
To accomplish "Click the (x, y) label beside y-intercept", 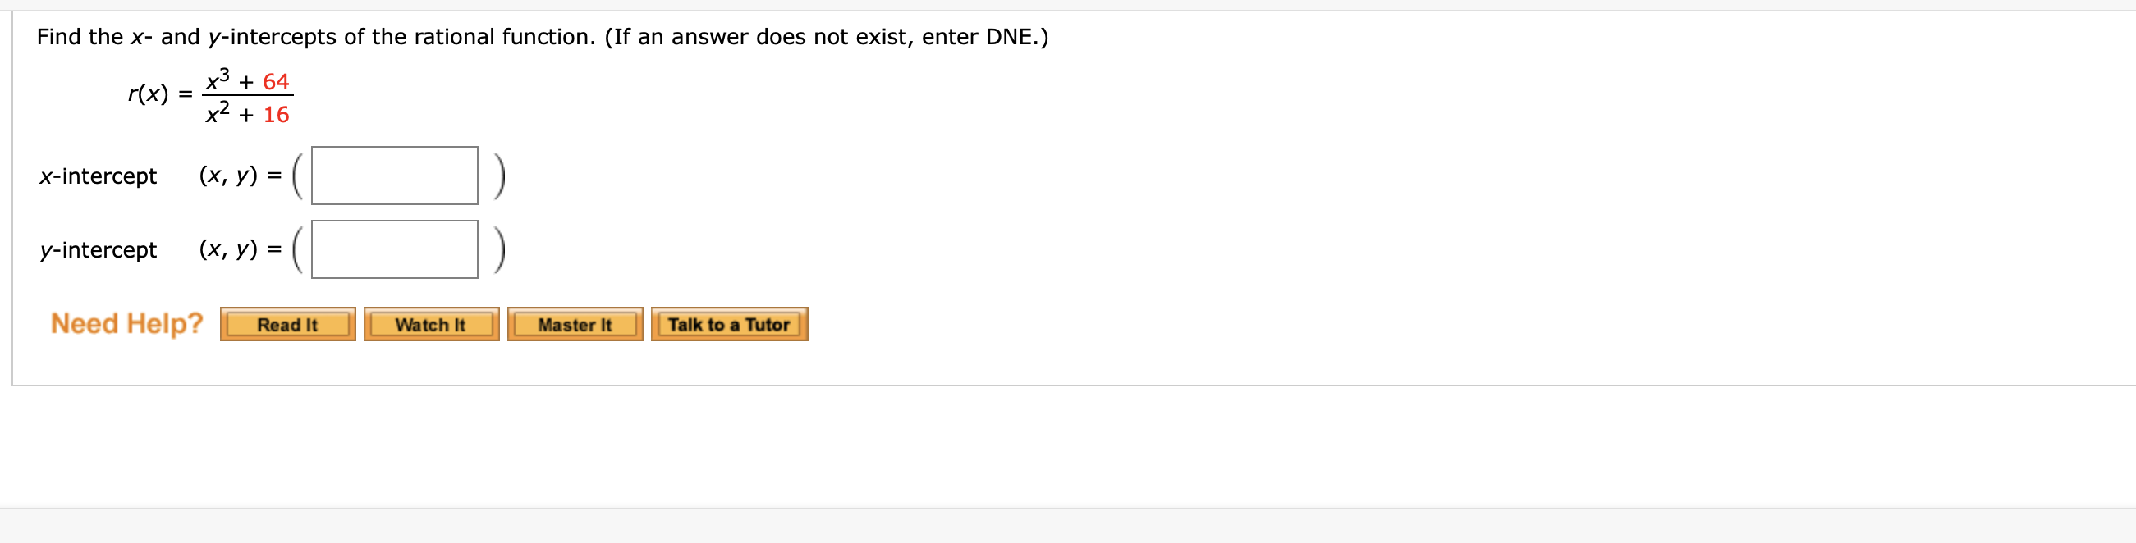I will pos(235,249).
